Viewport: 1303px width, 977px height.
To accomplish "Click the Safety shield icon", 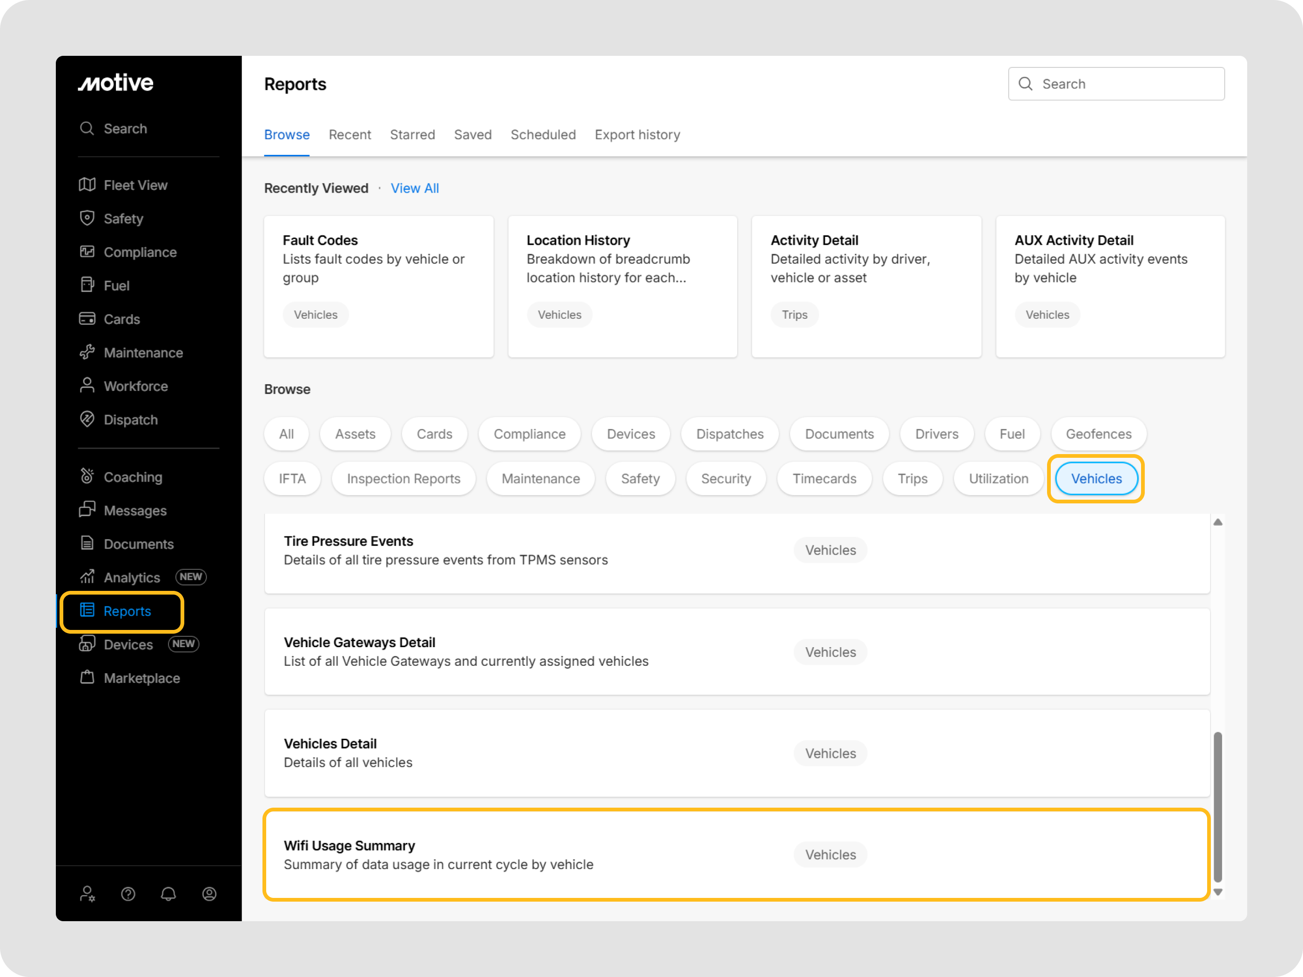I will point(87,218).
